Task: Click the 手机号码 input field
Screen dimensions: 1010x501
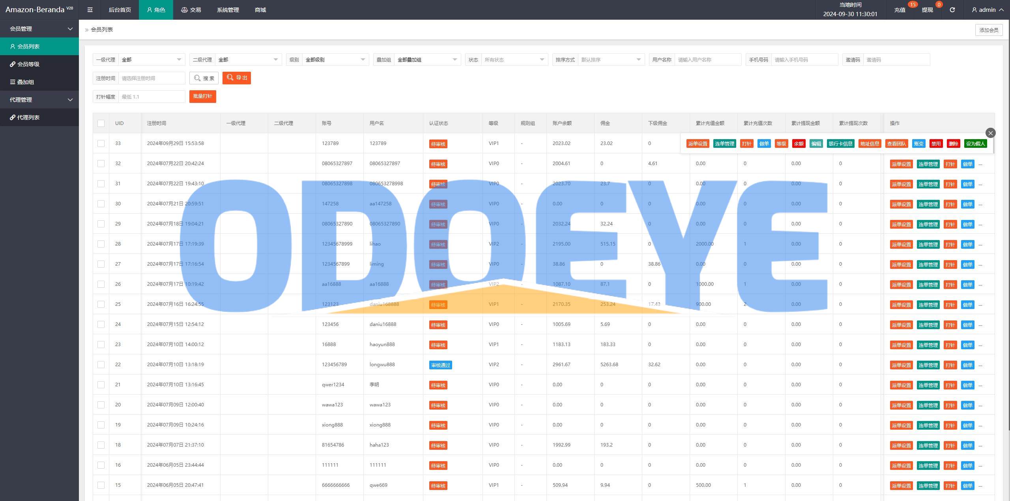Action: [804, 60]
